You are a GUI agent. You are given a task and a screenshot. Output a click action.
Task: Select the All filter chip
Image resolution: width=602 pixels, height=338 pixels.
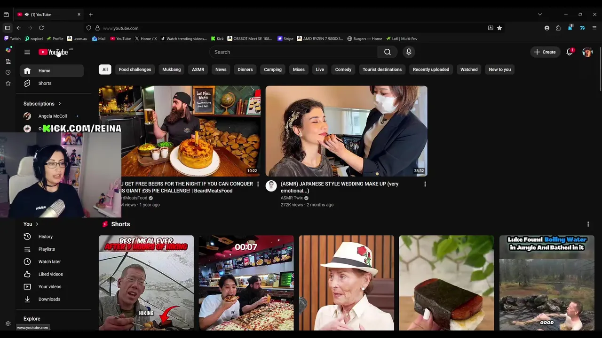105,69
